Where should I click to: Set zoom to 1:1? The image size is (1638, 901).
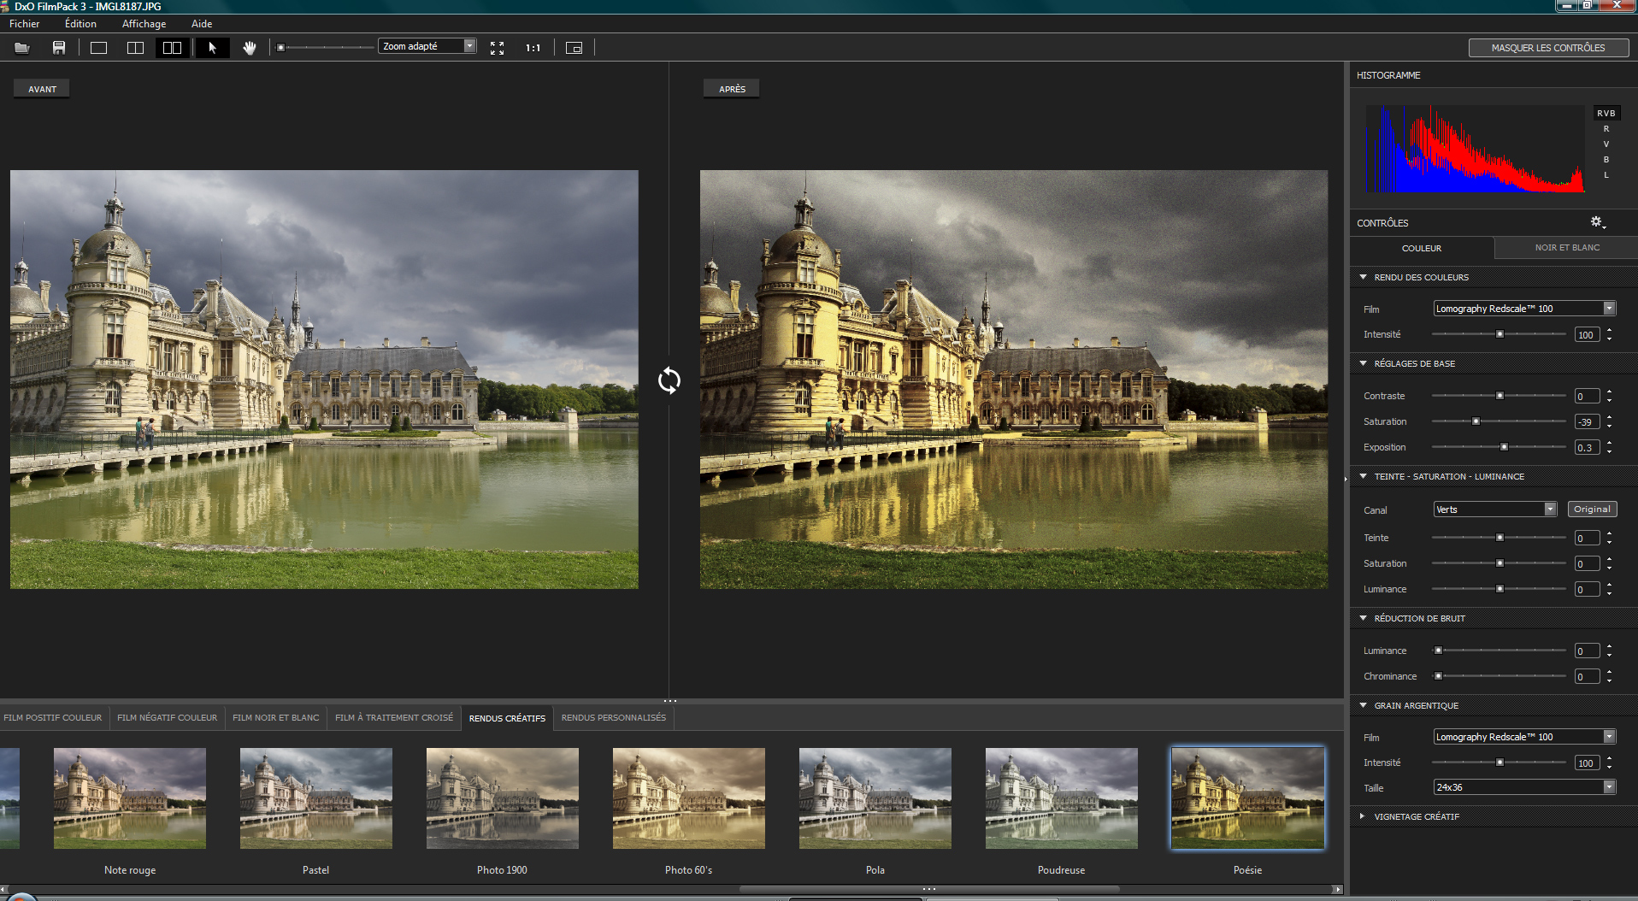[x=533, y=48]
